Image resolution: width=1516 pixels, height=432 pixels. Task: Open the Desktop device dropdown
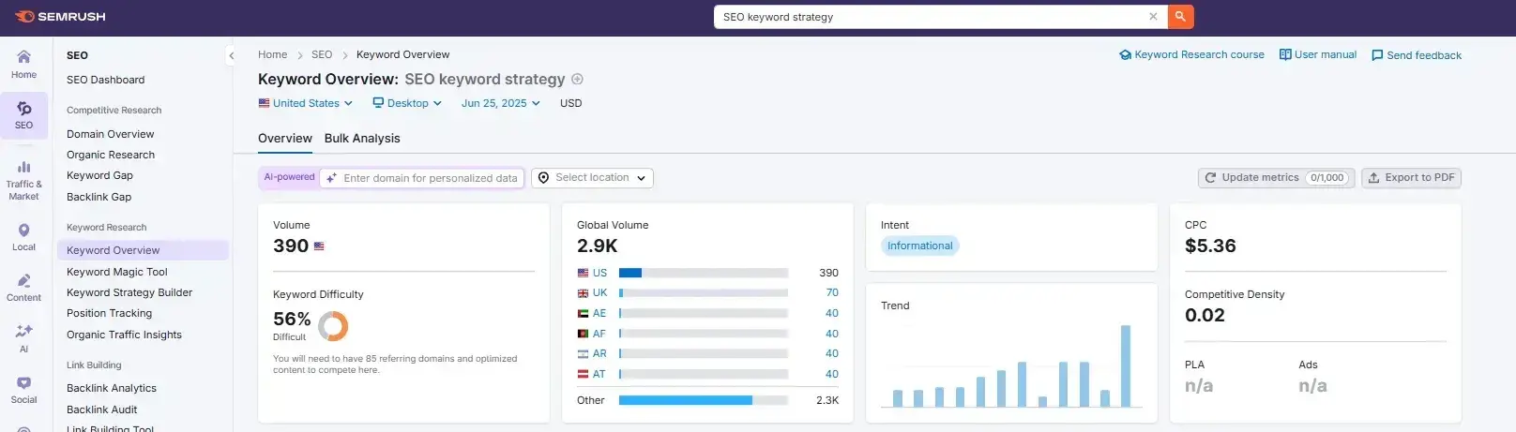(407, 103)
